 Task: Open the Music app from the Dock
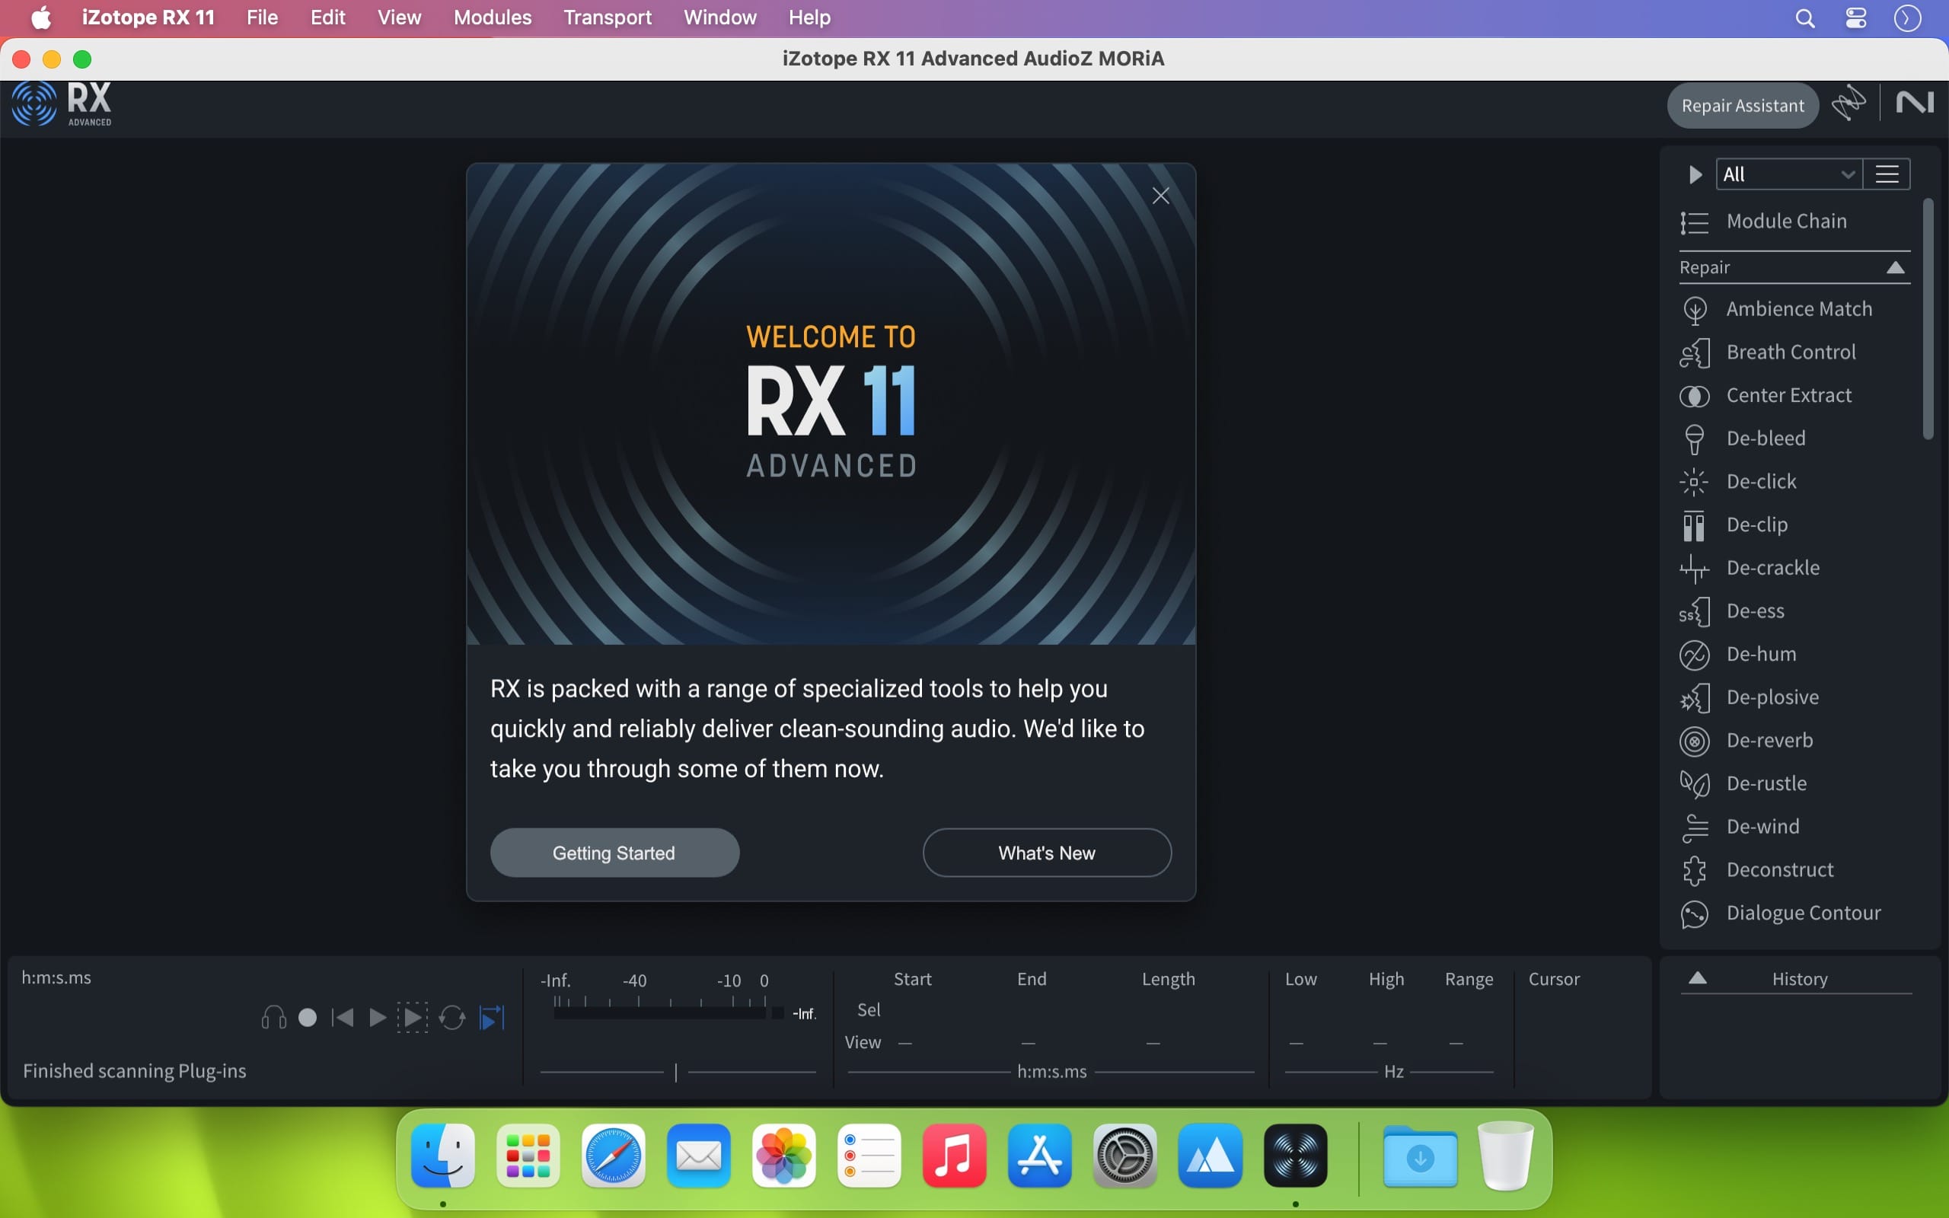point(955,1156)
